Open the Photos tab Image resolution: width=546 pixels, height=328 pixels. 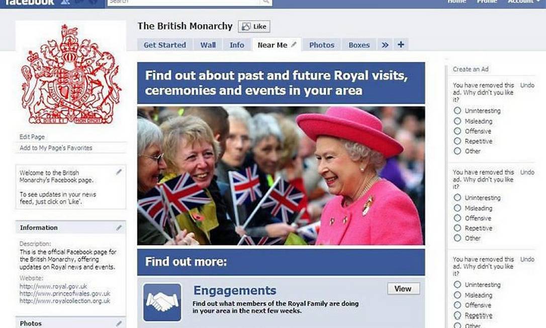coord(321,45)
